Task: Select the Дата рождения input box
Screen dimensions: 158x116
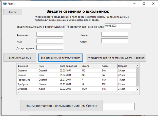Action: [50, 48]
